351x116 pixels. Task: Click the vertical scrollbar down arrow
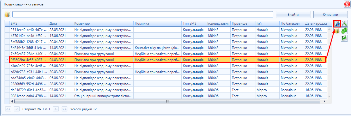click(x=330, y=97)
